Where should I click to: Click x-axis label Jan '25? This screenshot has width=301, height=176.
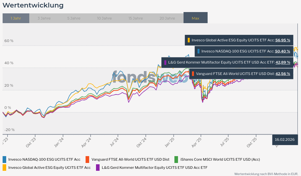tap(170, 143)
